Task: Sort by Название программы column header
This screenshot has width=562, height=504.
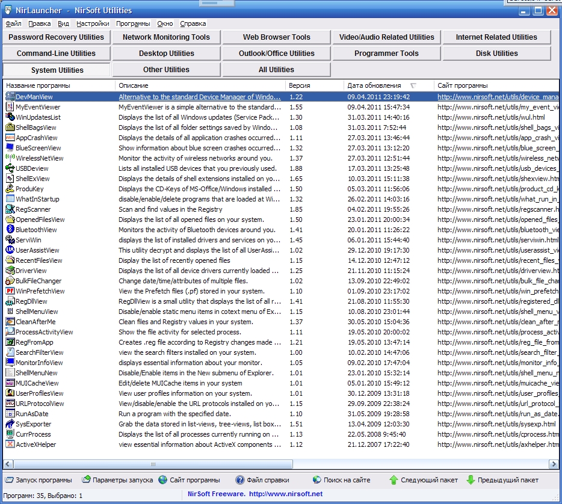Action: (x=59, y=85)
